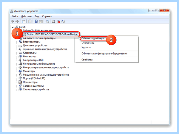
Task: Open the Действие menu
Action: [x=26, y=16]
